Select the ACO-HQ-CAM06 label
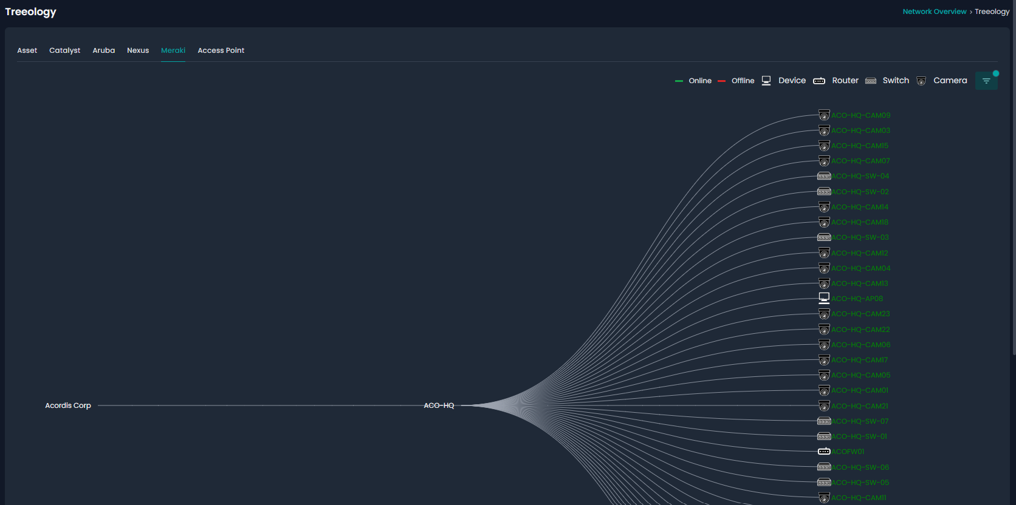Image resolution: width=1016 pixels, height=505 pixels. [861, 345]
